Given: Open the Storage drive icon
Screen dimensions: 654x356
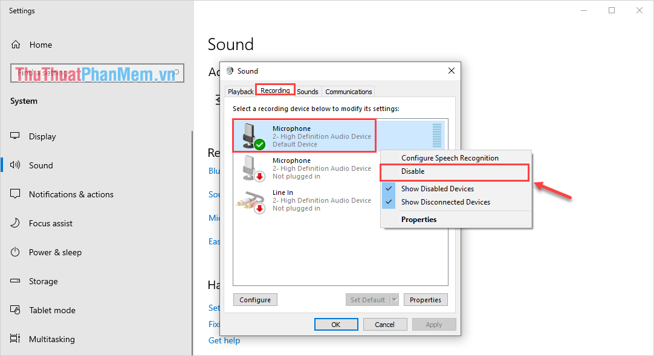Looking at the screenshot, I should pyautogui.click(x=15, y=281).
